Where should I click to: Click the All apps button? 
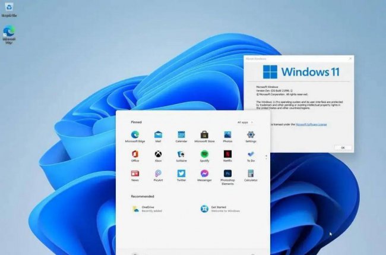tap(245, 122)
